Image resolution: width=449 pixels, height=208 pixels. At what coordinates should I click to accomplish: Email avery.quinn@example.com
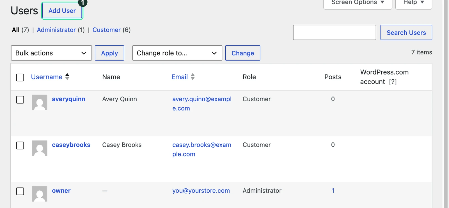(202, 103)
